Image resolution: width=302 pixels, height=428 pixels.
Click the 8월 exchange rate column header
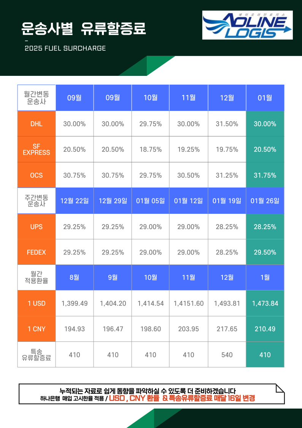click(x=75, y=277)
